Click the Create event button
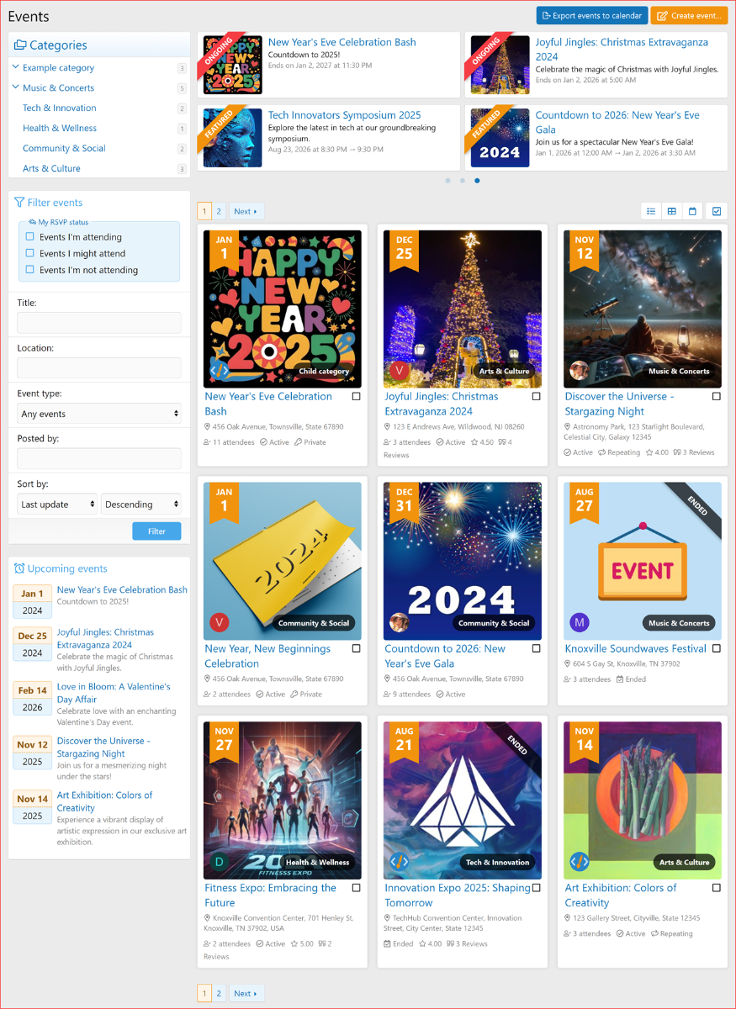 [x=689, y=15]
